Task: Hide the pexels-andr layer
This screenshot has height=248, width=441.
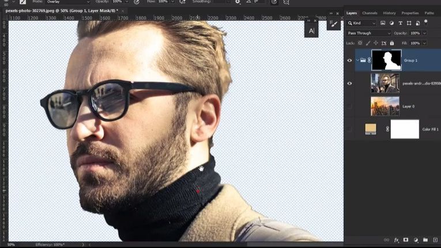Action: click(x=349, y=83)
